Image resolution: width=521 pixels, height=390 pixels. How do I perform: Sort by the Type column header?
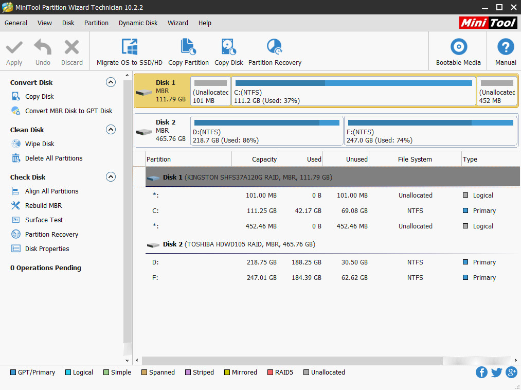click(x=491, y=159)
